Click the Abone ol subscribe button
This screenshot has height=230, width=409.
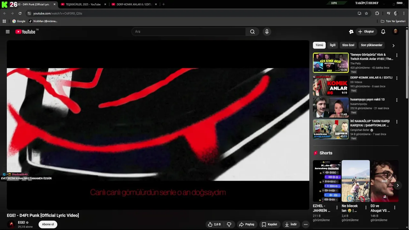pyautogui.click(x=48, y=224)
